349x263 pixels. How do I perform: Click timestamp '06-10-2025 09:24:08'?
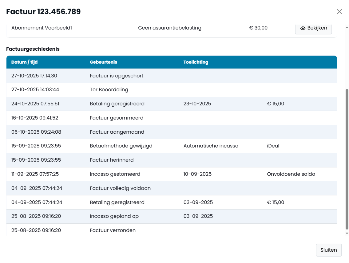pyautogui.click(x=36, y=132)
